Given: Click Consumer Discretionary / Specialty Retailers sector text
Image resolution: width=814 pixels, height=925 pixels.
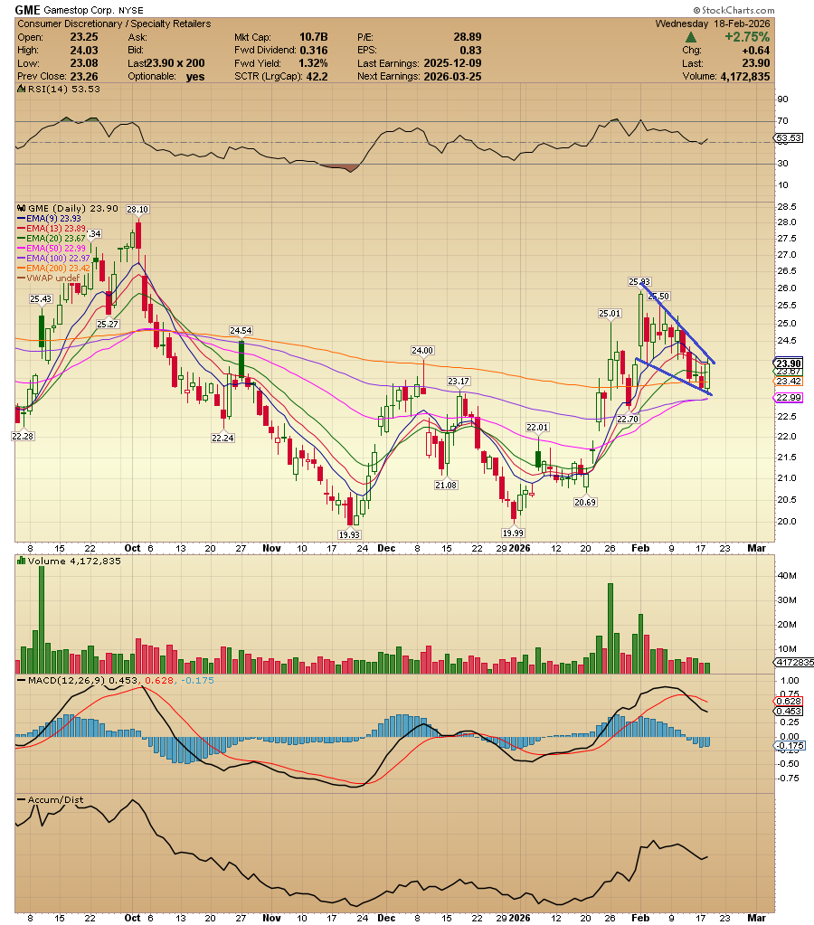Looking at the screenshot, I should pyautogui.click(x=114, y=24).
